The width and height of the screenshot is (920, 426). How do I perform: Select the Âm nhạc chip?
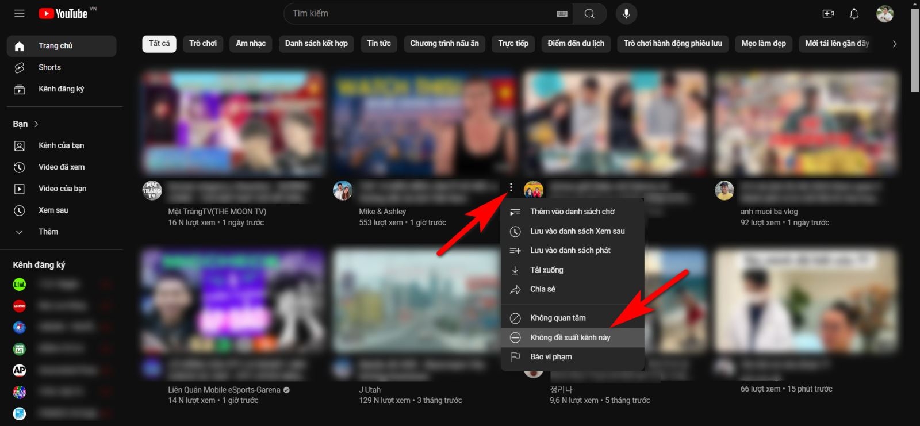coord(251,44)
